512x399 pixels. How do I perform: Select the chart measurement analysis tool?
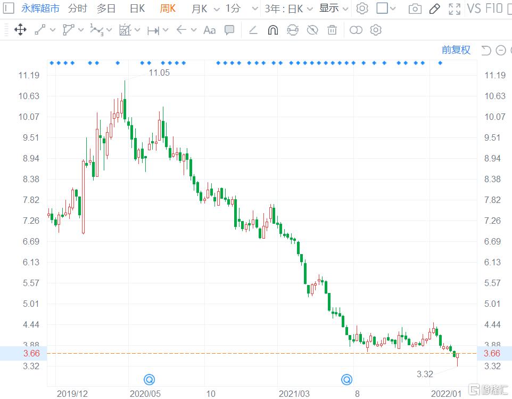tap(125, 30)
